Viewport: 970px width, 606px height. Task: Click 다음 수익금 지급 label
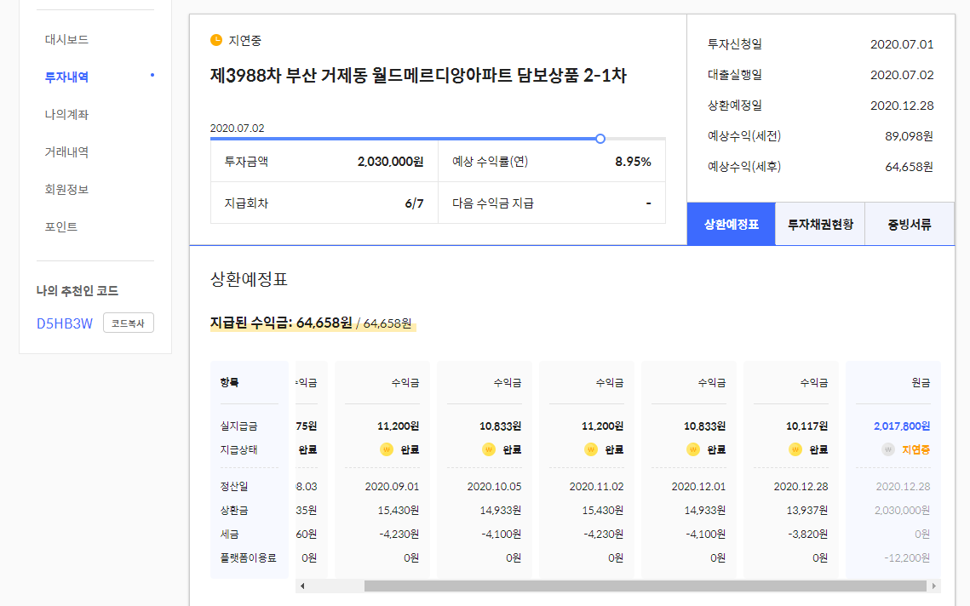[493, 203]
